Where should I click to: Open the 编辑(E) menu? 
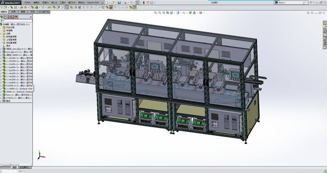[36, 2]
